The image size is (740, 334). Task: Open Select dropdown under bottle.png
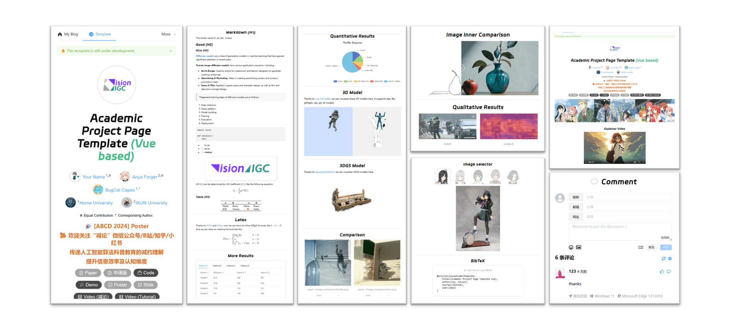328,295
